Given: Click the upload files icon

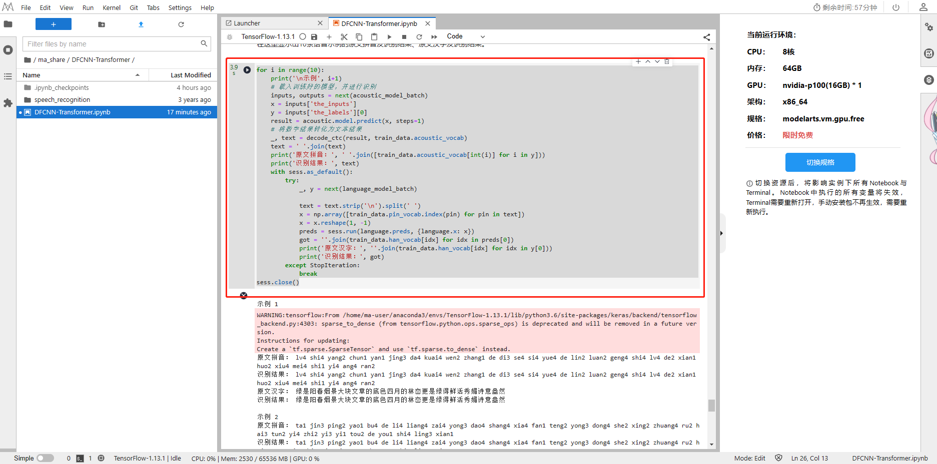Looking at the screenshot, I should coord(141,24).
